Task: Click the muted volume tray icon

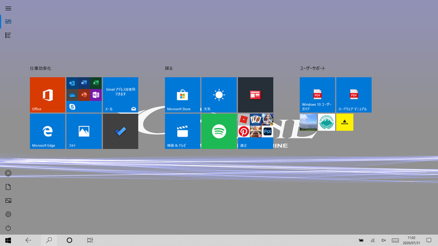Action: coord(384,240)
